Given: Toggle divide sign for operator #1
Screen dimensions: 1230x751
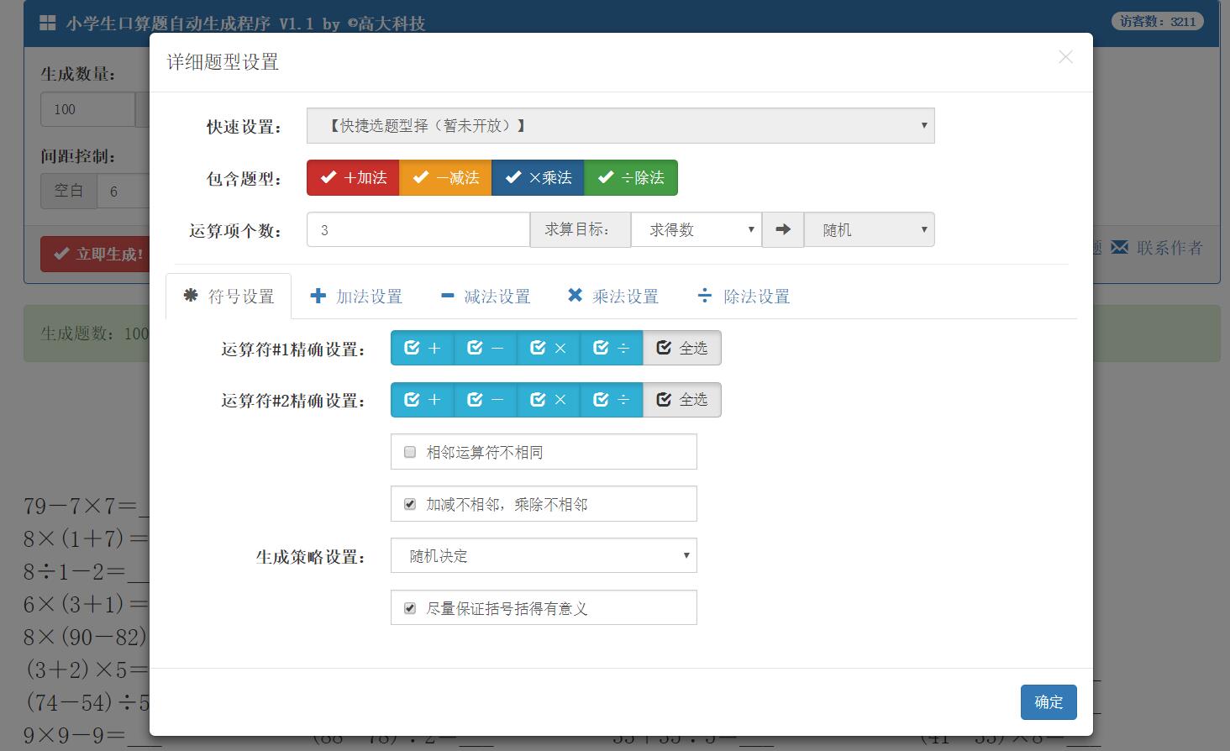Looking at the screenshot, I should coord(612,348).
